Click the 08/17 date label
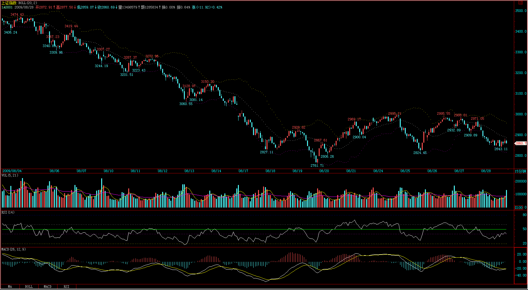 click(244, 171)
